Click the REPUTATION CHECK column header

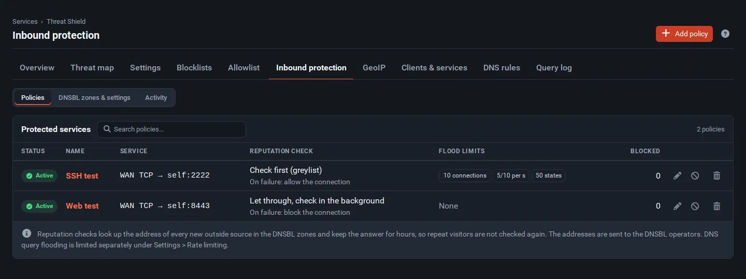(x=281, y=151)
